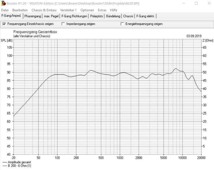Open the Datei menu

coord(5,10)
